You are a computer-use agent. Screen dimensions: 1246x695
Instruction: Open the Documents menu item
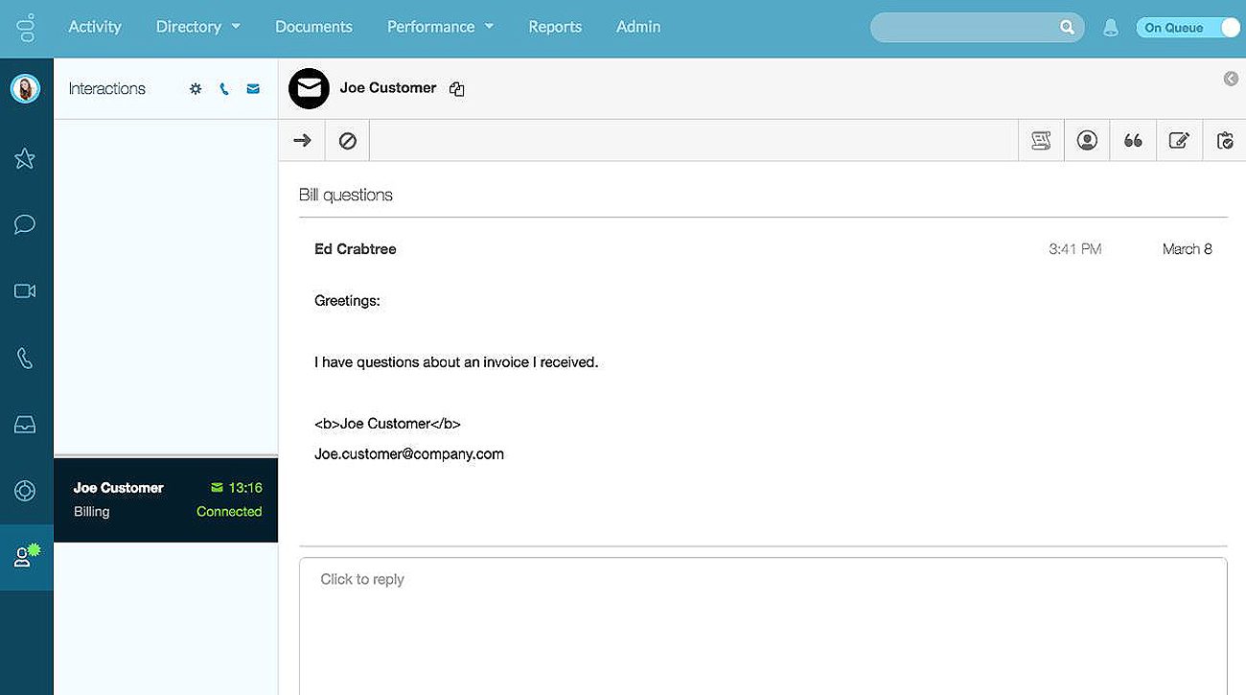(x=313, y=27)
